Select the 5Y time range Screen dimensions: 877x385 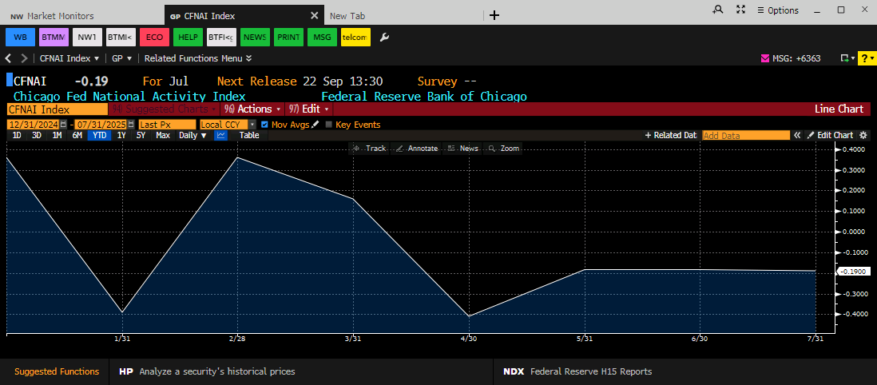pos(141,135)
